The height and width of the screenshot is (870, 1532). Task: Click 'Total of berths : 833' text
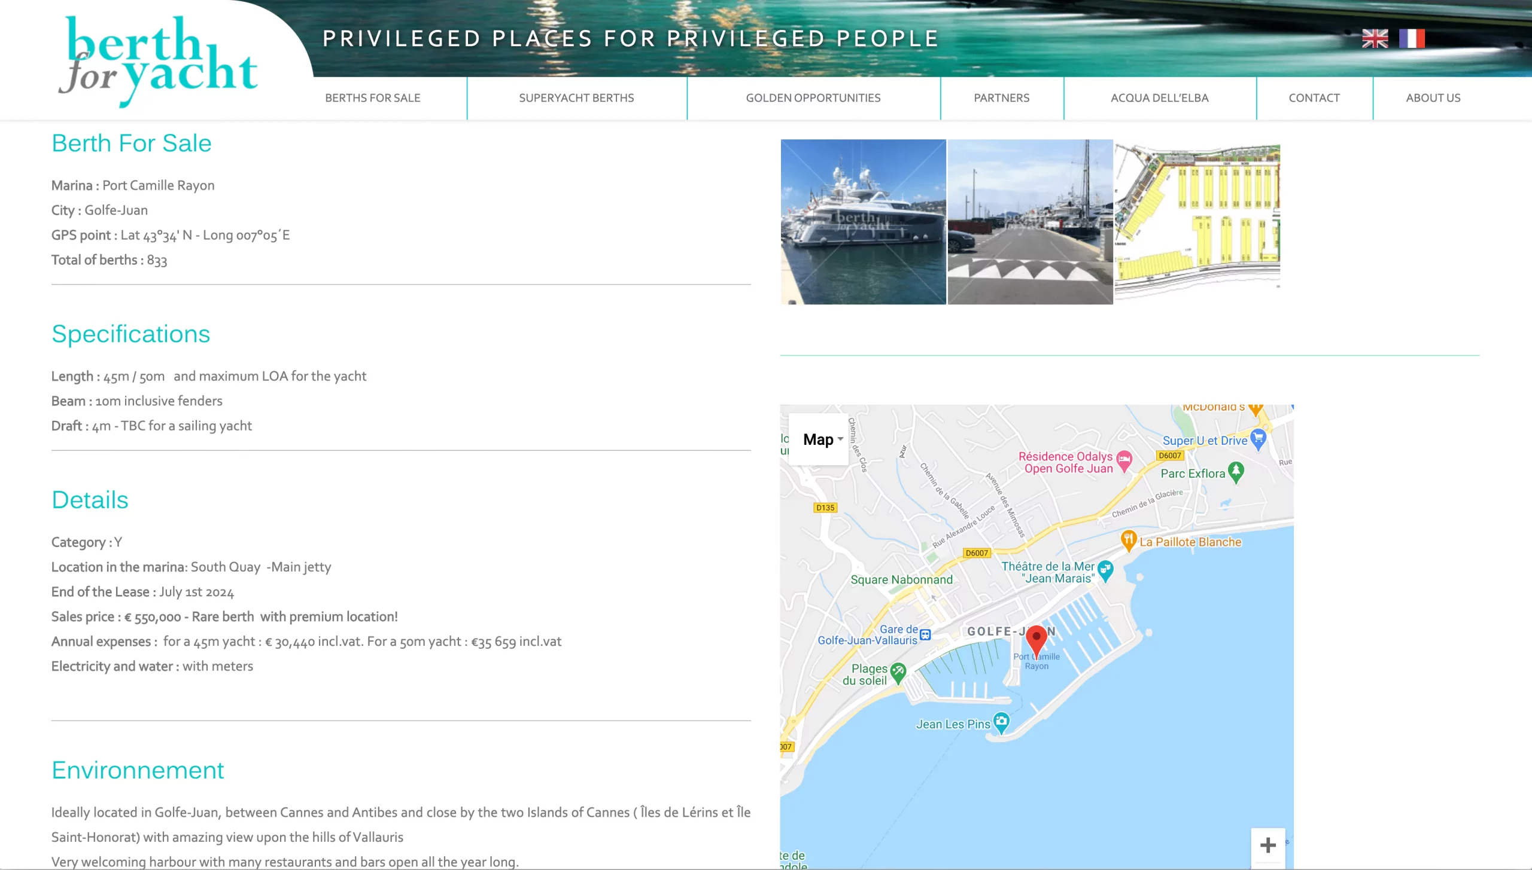(x=109, y=260)
